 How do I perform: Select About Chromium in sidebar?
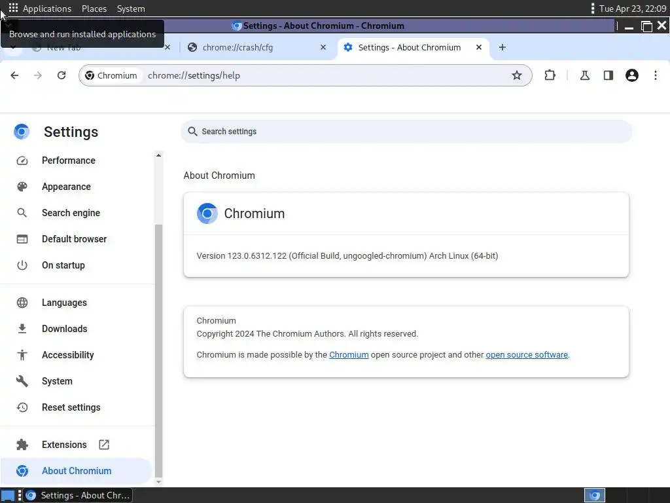76,471
